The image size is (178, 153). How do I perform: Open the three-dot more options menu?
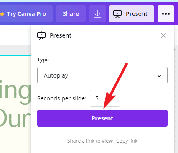click(166, 14)
